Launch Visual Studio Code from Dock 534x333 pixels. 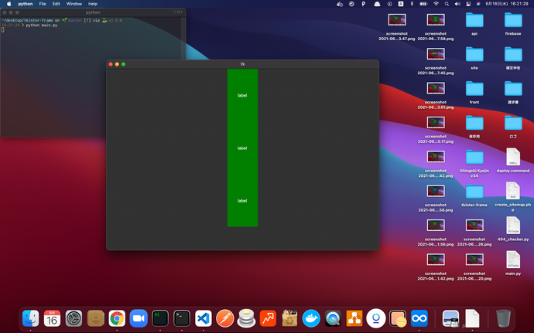pos(204,319)
